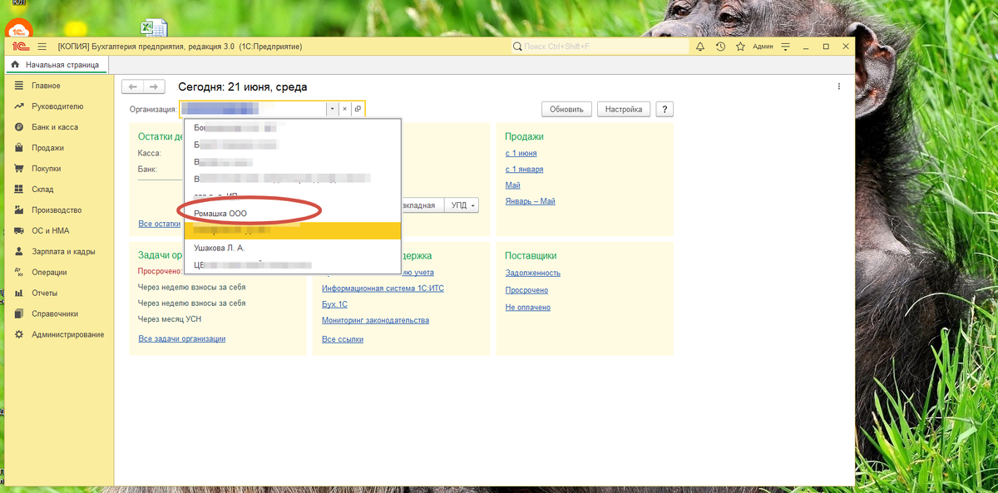
Task: Switch to Начальная страница tab
Action: [x=56, y=64]
